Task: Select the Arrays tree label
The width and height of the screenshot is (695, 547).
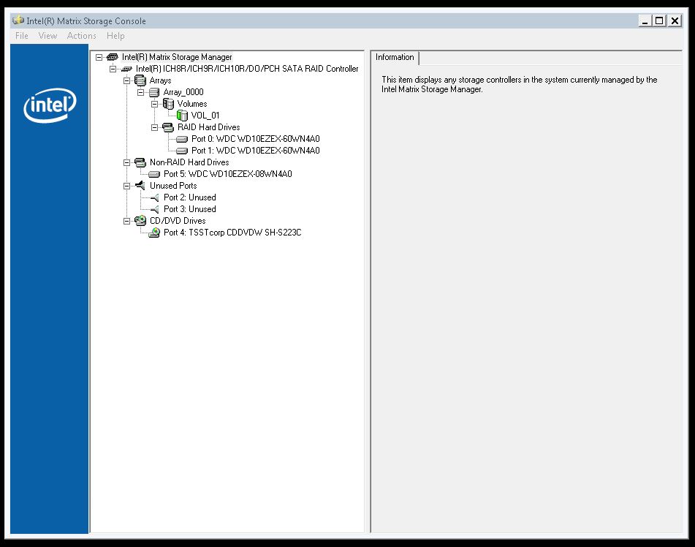Action: point(160,80)
